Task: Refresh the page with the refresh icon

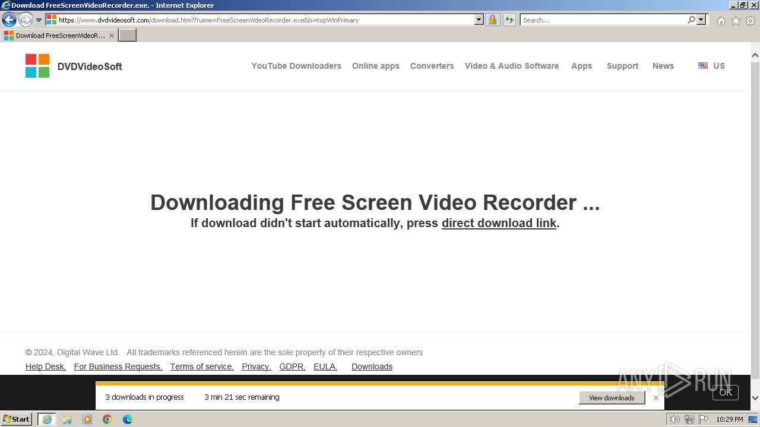Action: pyautogui.click(x=509, y=20)
